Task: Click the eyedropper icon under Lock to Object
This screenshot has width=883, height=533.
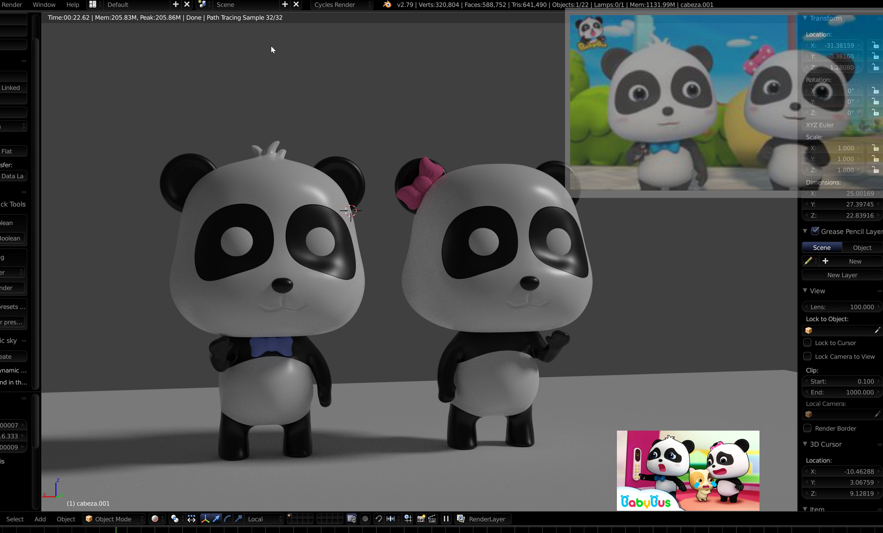Action: [877, 330]
